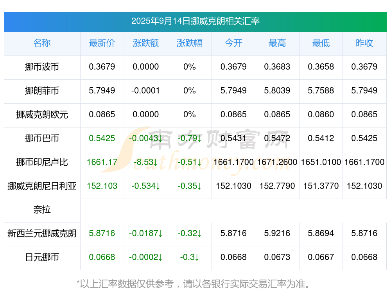Click the 涨跌幅 column header
391x296 pixels.
190,43
